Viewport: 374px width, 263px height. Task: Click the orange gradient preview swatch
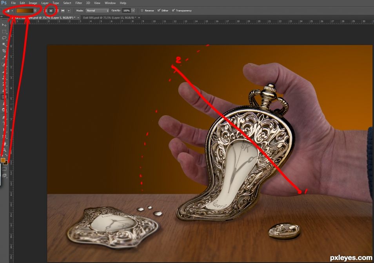coord(25,11)
